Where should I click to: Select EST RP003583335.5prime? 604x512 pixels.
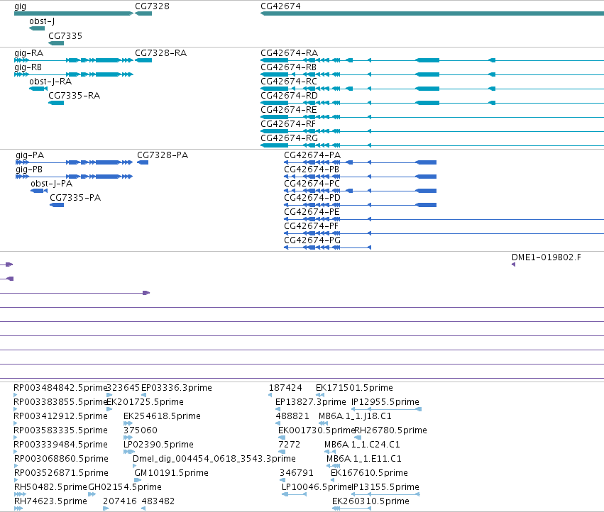(60, 430)
